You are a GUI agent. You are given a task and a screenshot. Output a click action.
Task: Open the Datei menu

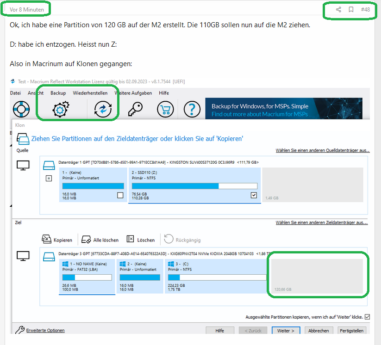point(15,93)
